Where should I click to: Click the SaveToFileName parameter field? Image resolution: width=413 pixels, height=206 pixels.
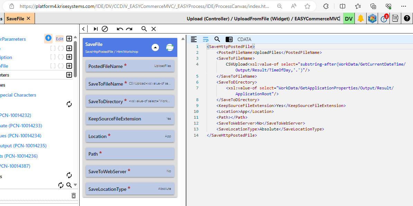click(130, 84)
